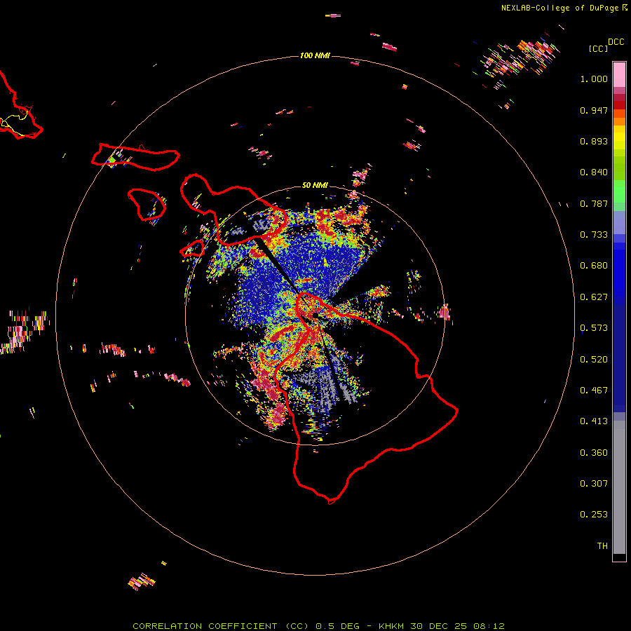Click the 1.000 scale value

[x=594, y=79]
